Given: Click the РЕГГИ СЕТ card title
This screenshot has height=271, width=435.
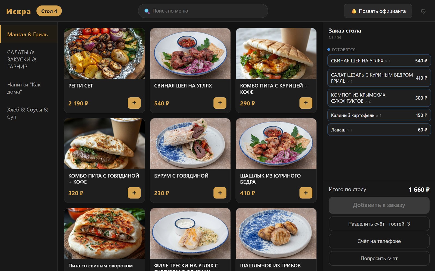Looking at the screenshot, I should pyautogui.click(x=81, y=86).
